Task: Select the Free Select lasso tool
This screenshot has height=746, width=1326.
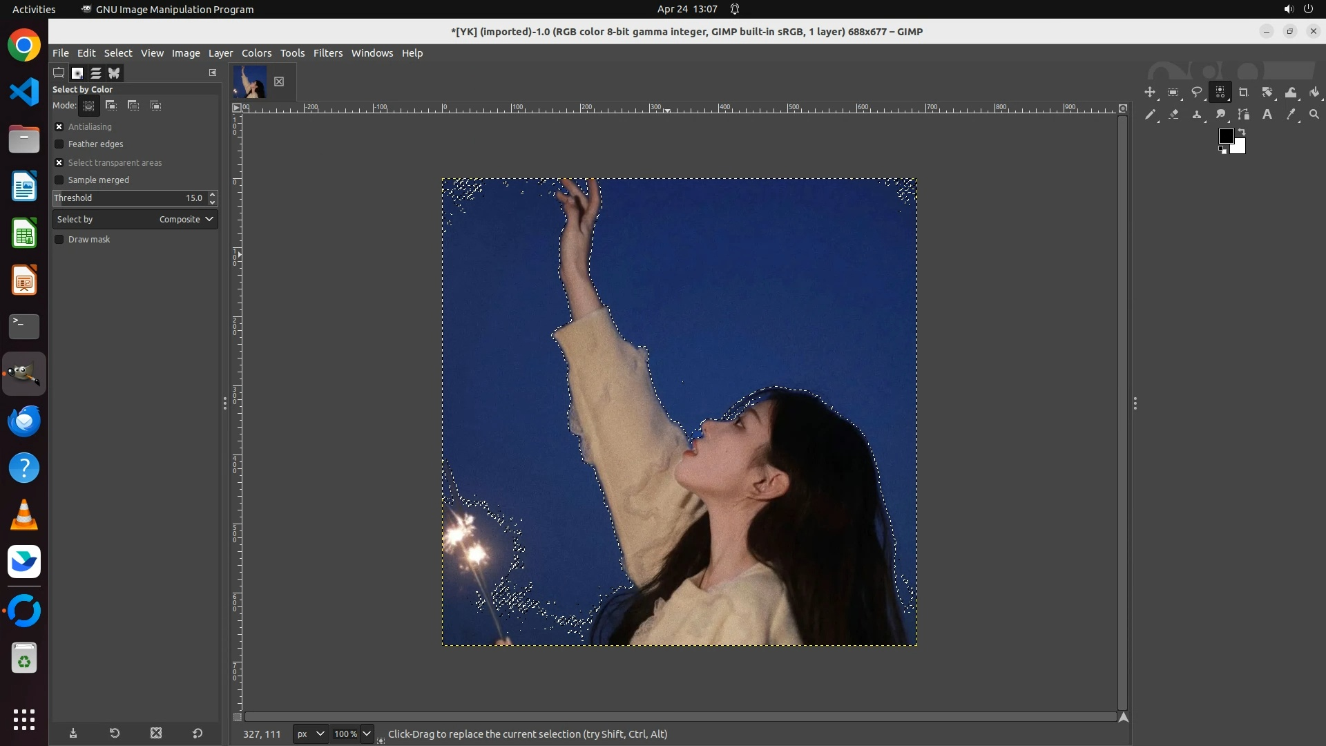Action: tap(1197, 92)
